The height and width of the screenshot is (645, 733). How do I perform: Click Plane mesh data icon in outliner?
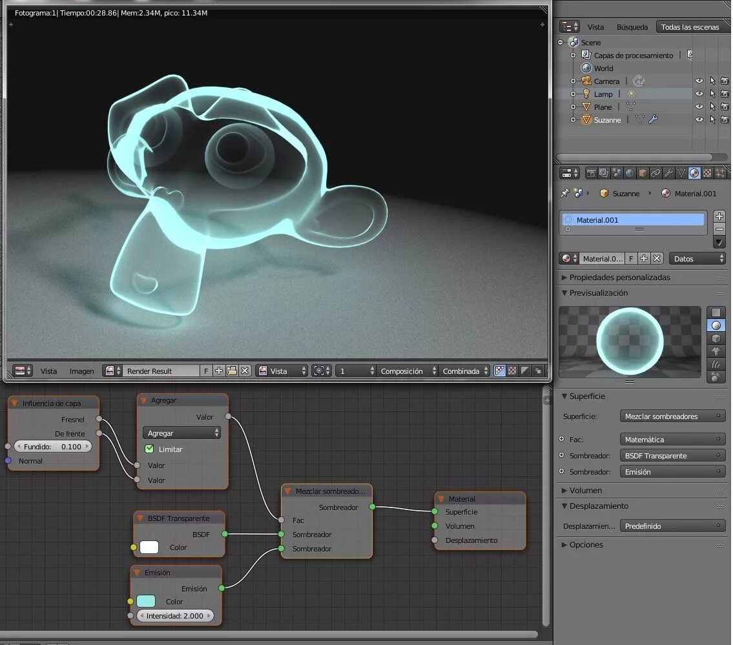630,107
